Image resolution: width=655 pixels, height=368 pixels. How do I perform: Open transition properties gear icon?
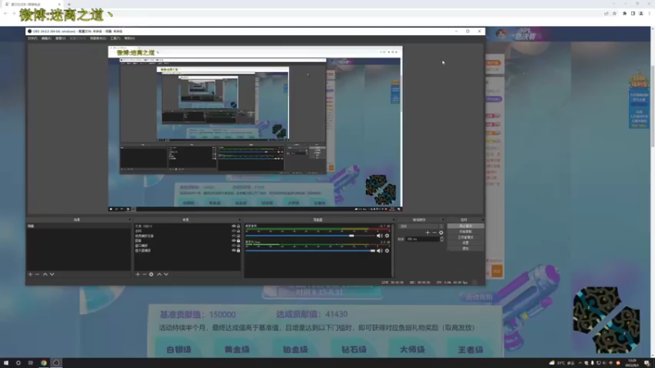point(441,232)
